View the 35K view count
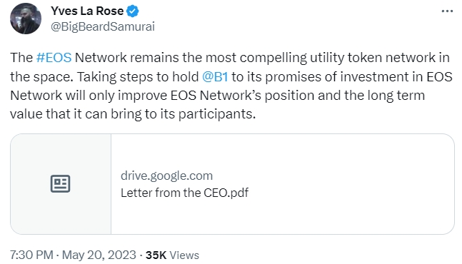The width and height of the screenshot is (462, 264). click(x=156, y=255)
